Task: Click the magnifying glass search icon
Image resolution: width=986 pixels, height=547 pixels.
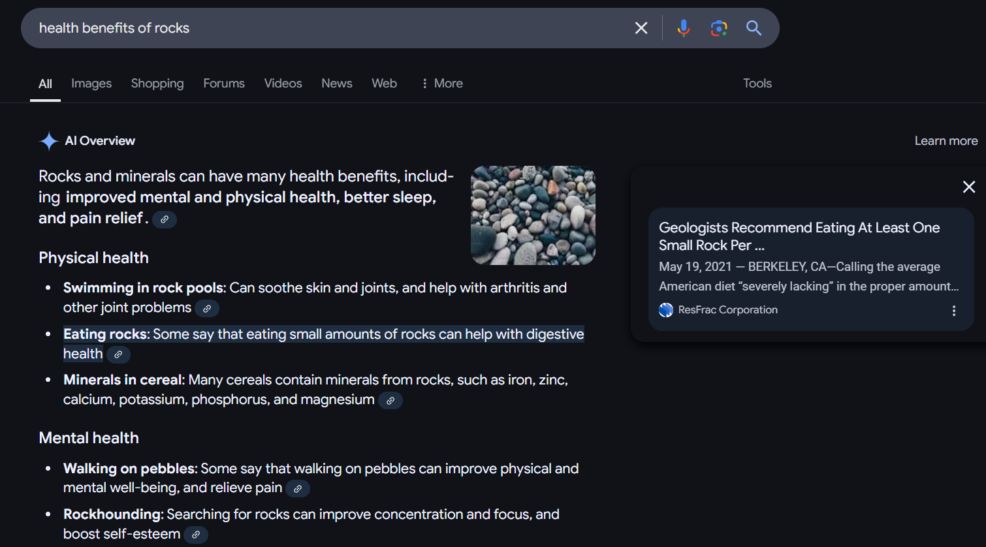Action: [x=754, y=28]
